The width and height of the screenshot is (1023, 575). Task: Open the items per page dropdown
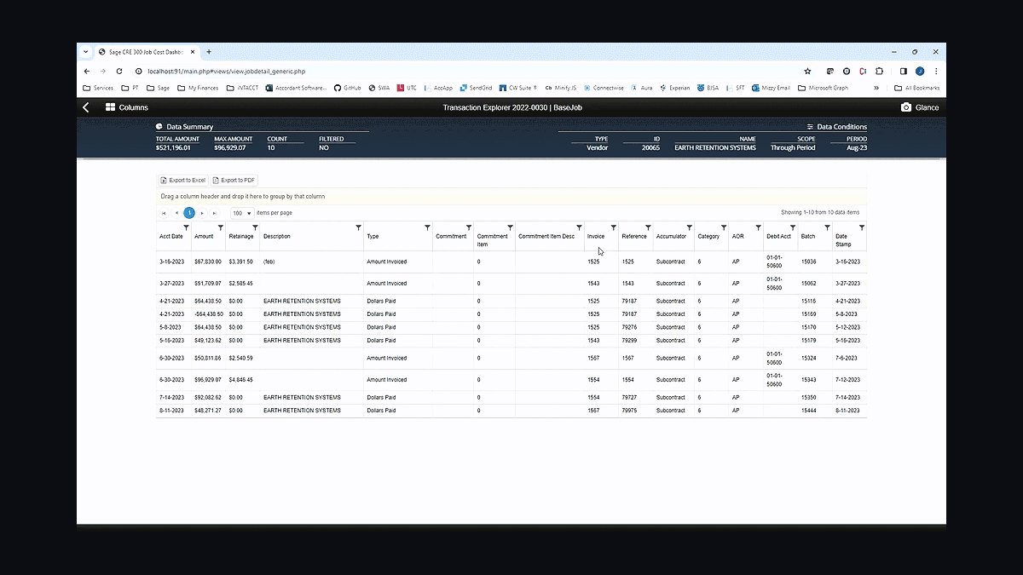tap(241, 213)
